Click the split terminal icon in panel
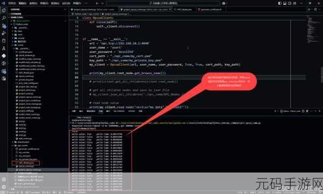323x194 pixels. pyautogui.click(x=303, y=111)
